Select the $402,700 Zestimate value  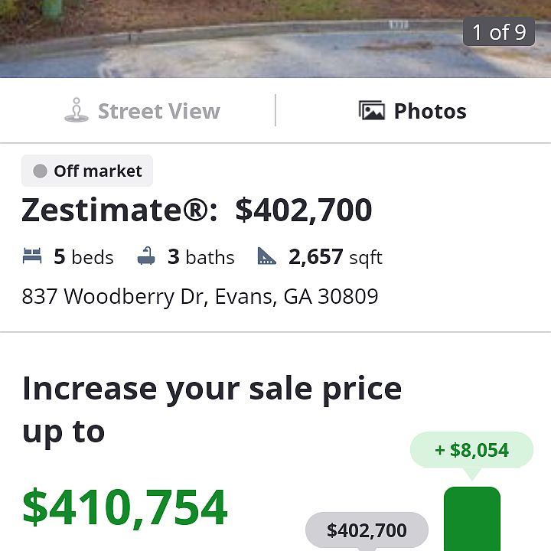pyautogui.click(x=303, y=210)
